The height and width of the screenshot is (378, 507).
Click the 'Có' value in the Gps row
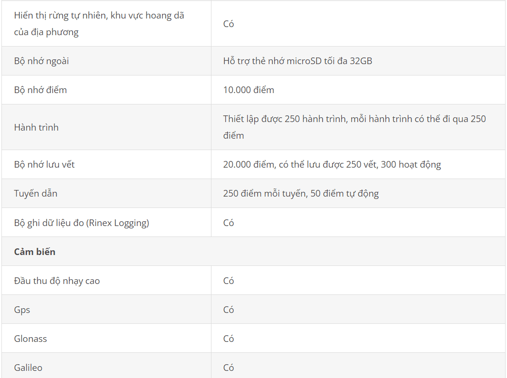(228, 310)
